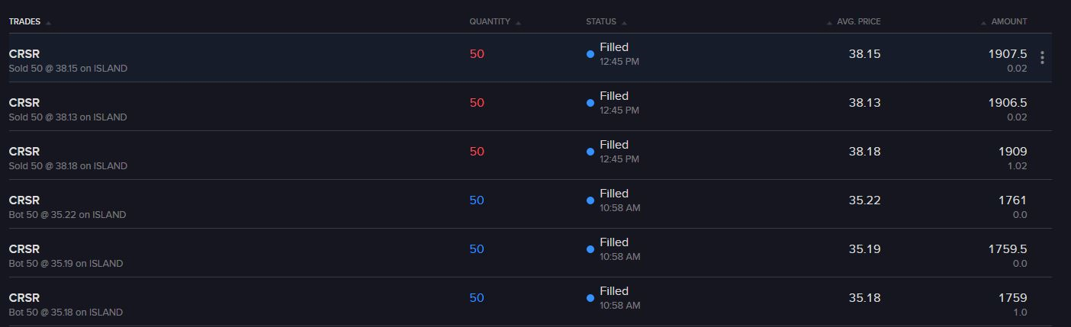Click blue quantity 50 of 35.18 buy
Image resolution: width=1071 pixels, height=327 pixels.
pos(477,298)
